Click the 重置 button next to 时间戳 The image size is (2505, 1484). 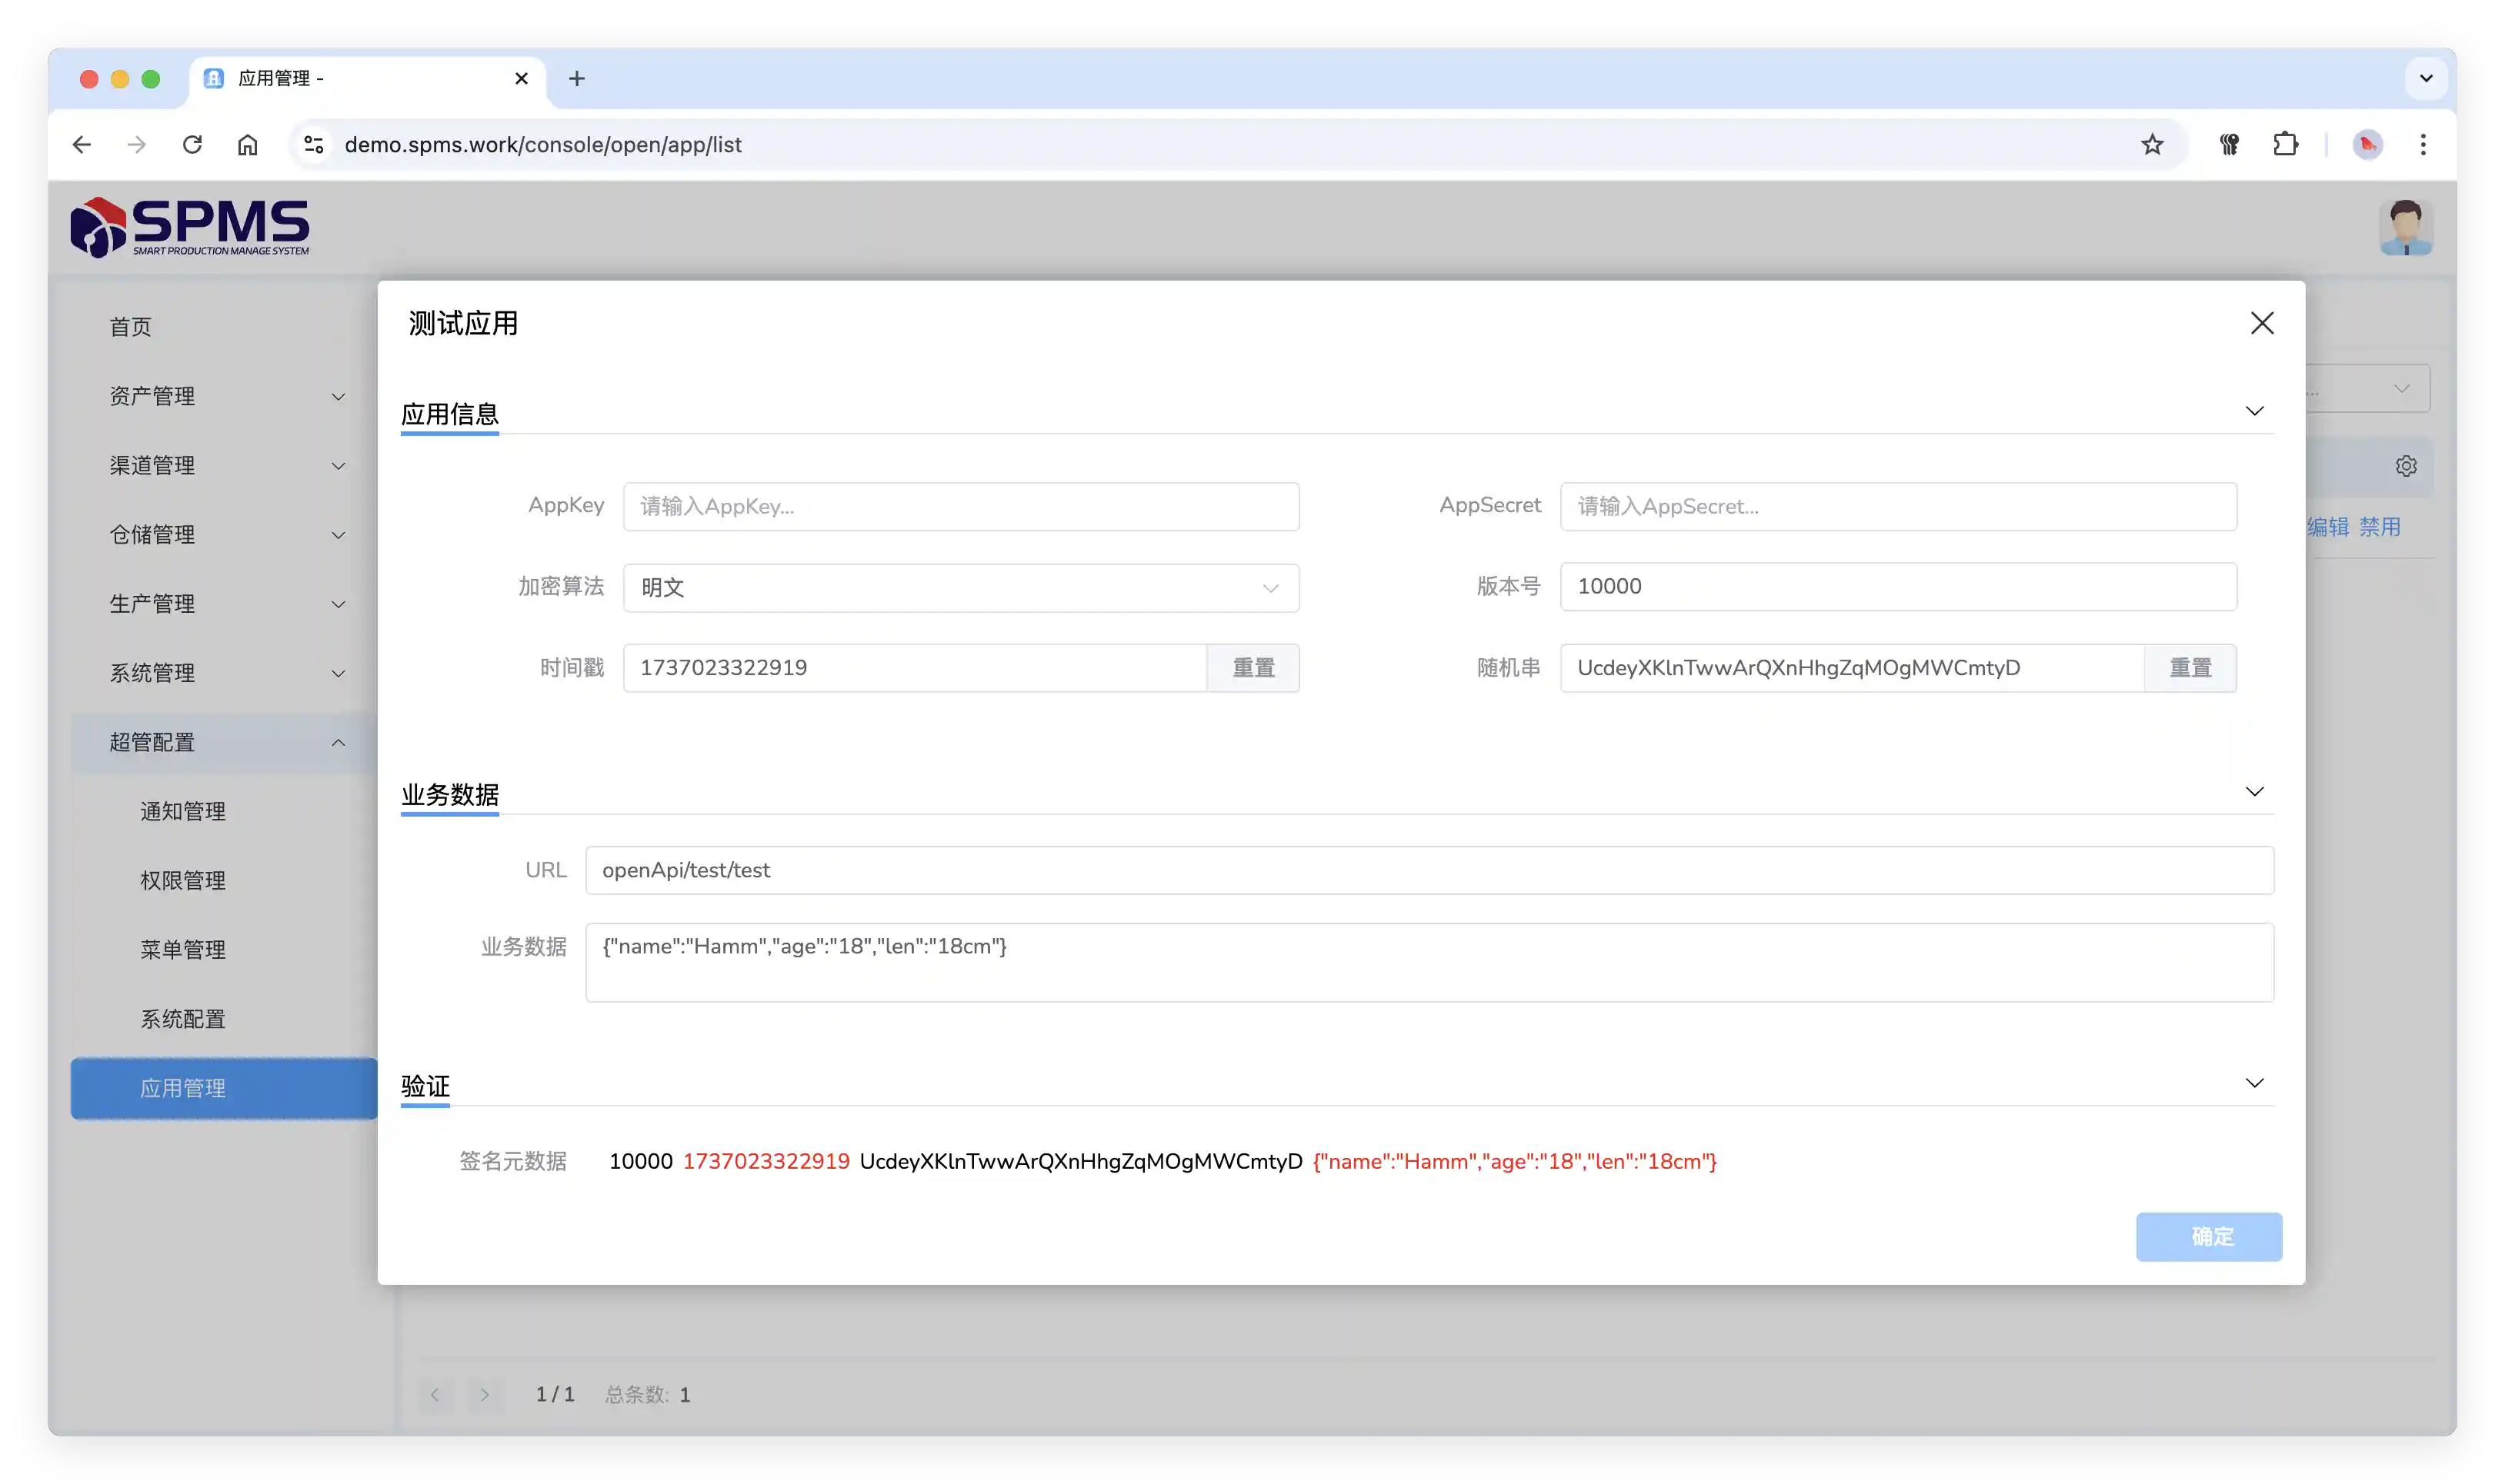pos(1252,668)
